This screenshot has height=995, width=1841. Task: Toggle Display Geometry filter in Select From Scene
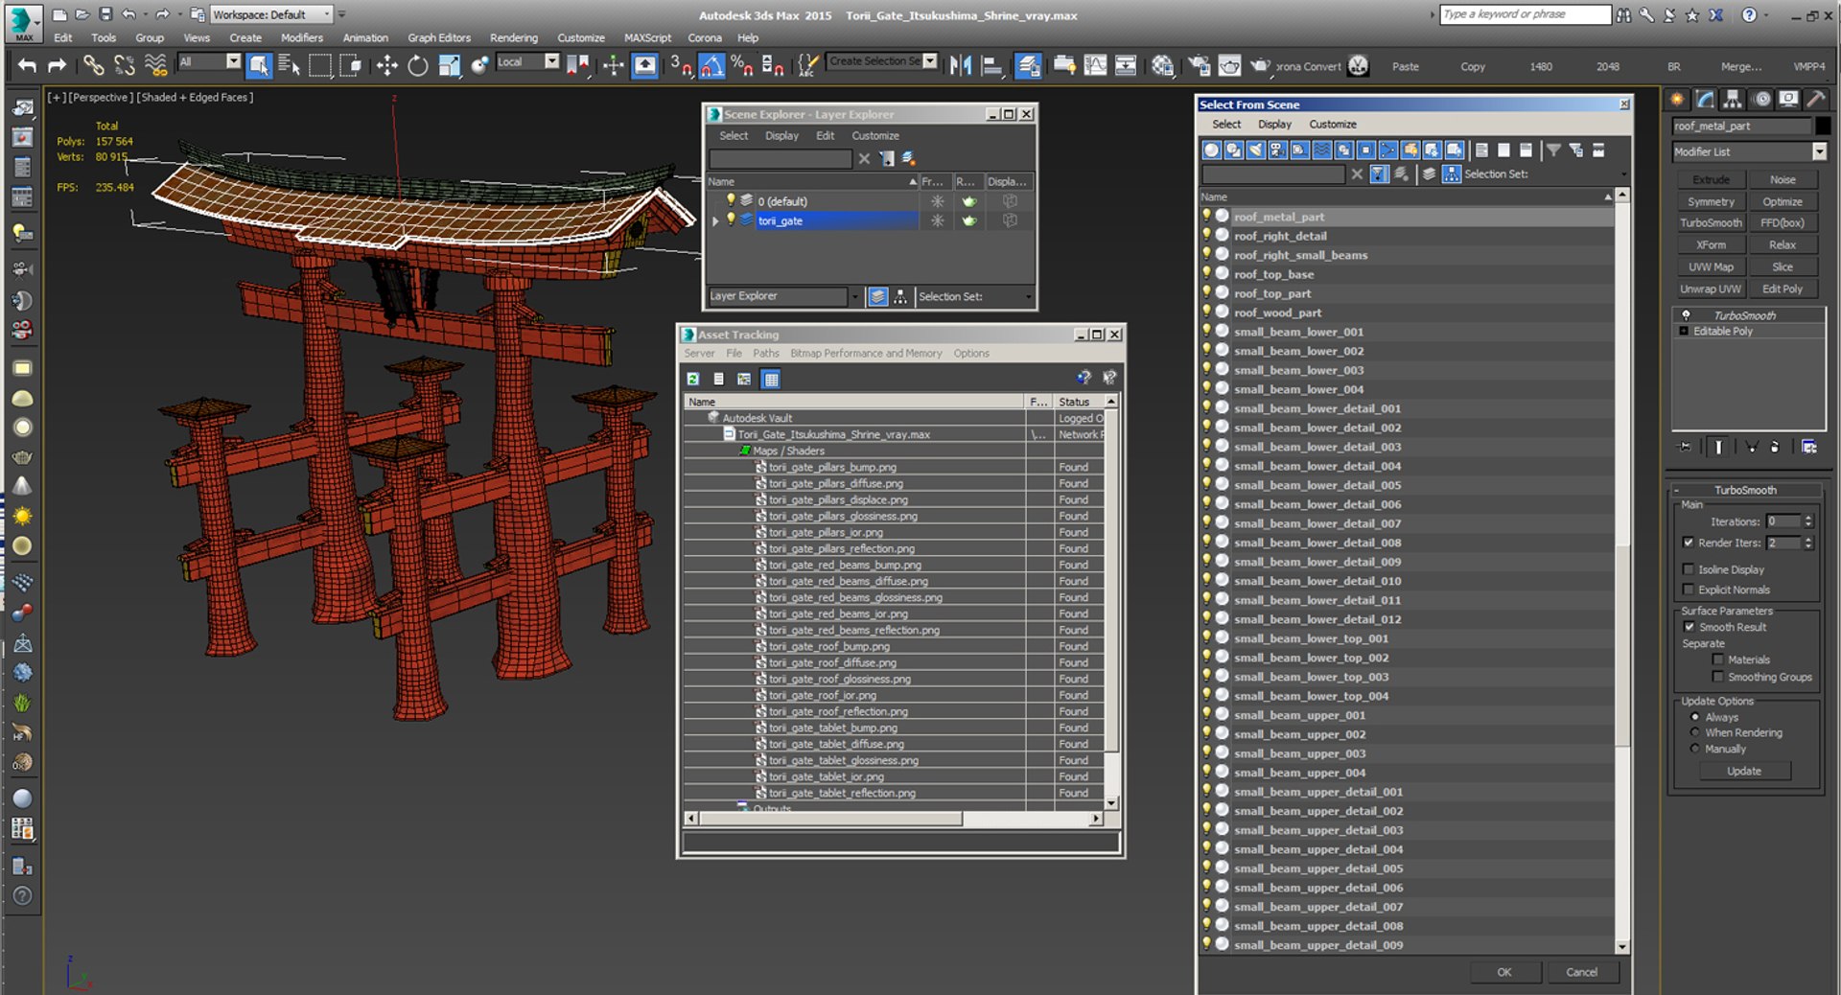point(1212,150)
